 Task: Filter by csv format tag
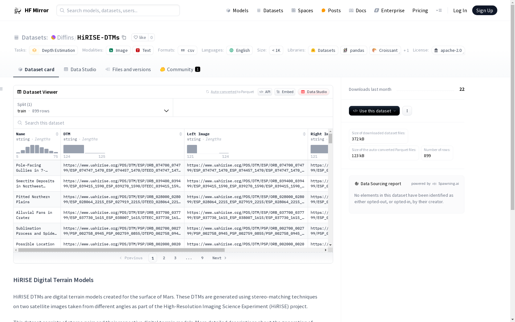point(187,50)
